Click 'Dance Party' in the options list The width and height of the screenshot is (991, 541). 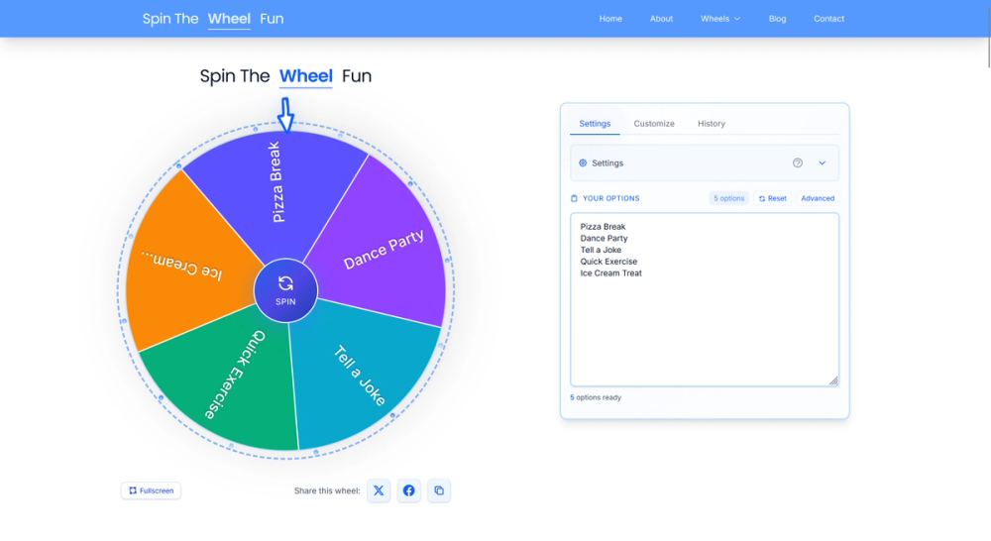pyautogui.click(x=605, y=238)
